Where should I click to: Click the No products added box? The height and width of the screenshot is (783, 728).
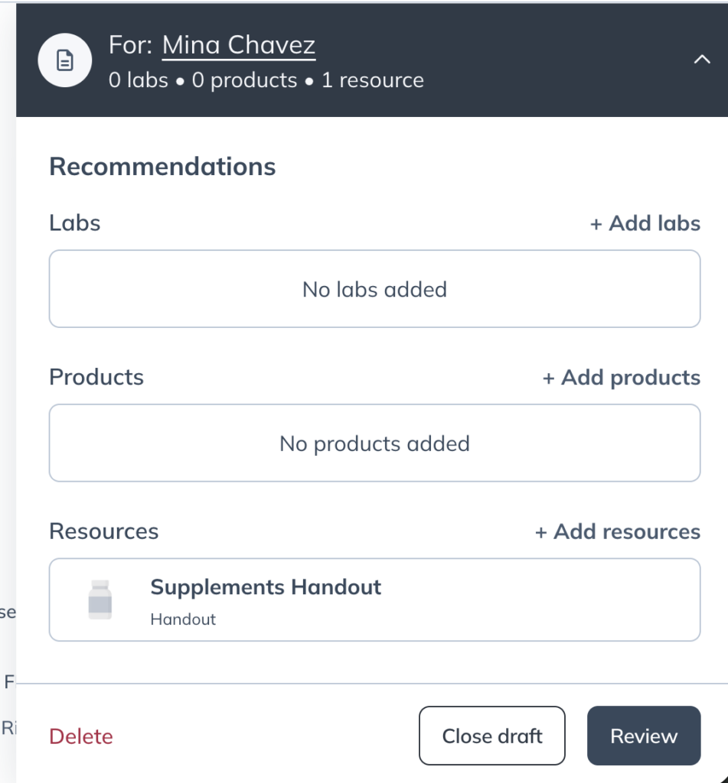374,443
